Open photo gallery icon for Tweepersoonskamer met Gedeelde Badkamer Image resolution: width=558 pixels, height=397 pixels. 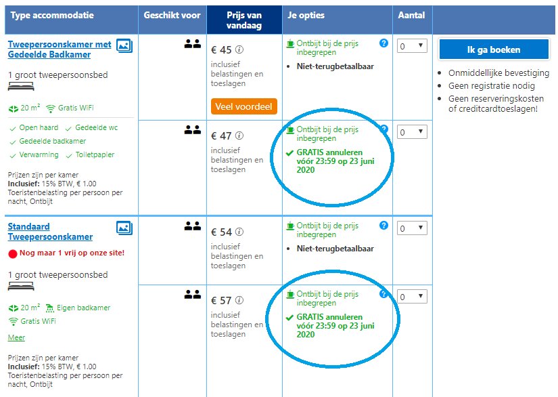click(124, 45)
